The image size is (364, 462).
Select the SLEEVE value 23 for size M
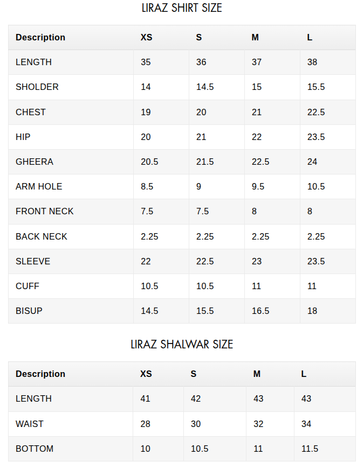click(257, 261)
